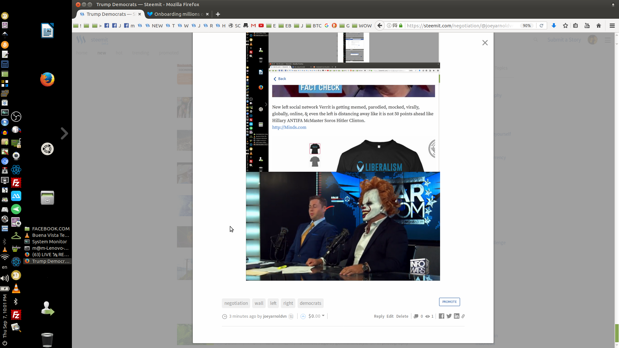Share post on Facebook
The width and height of the screenshot is (619, 348).
point(441,316)
